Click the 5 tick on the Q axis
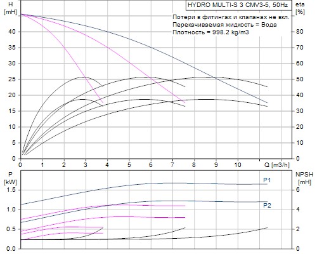Image resolution: width=317 pixels, height=254 pixels. (x=129, y=165)
